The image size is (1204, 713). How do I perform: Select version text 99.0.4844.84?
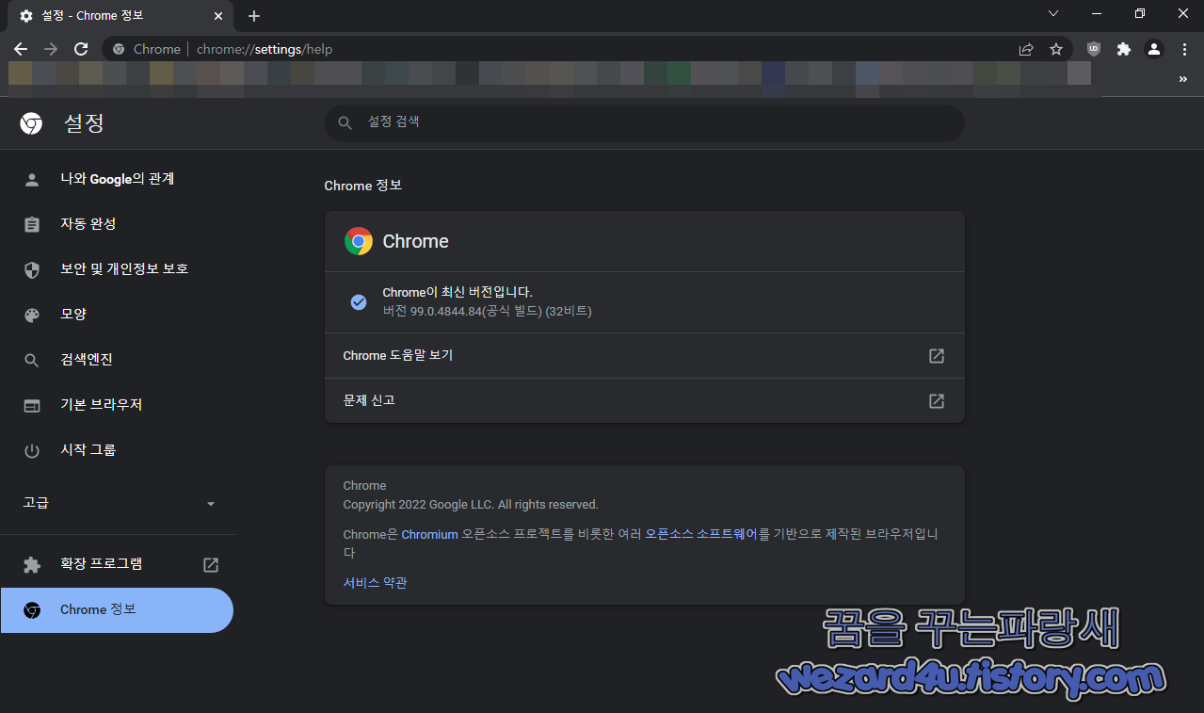445,311
